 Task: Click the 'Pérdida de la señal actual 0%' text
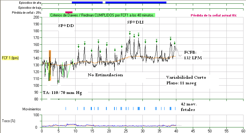[x=213, y=15]
